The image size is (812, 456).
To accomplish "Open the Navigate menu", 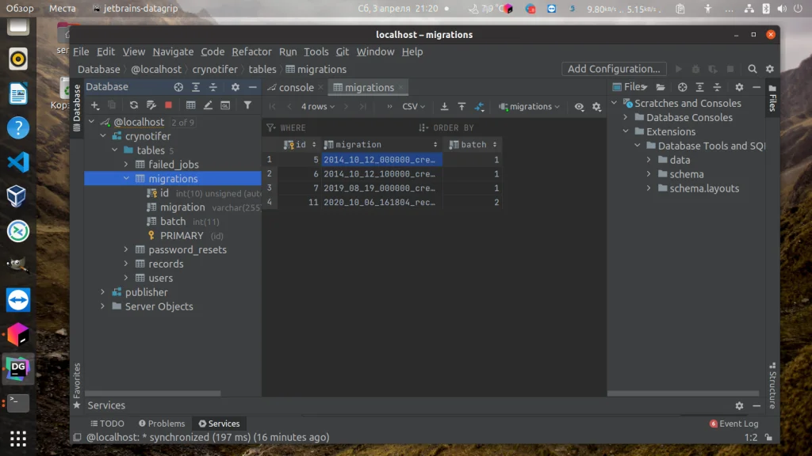I will [173, 51].
